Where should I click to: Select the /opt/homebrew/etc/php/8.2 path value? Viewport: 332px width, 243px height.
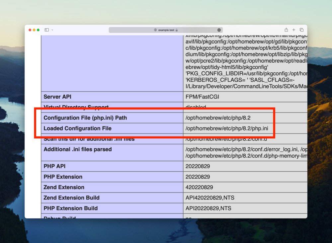pos(218,118)
